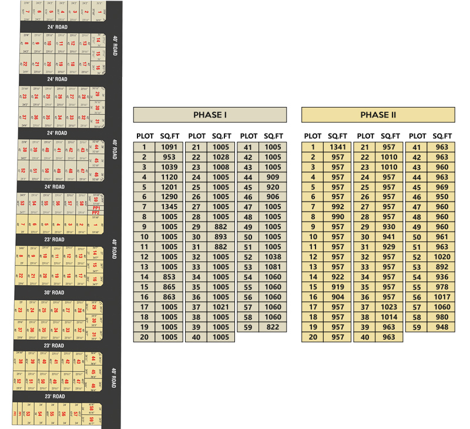
Task: Click the 30' ROAD label
Action: pos(54,292)
